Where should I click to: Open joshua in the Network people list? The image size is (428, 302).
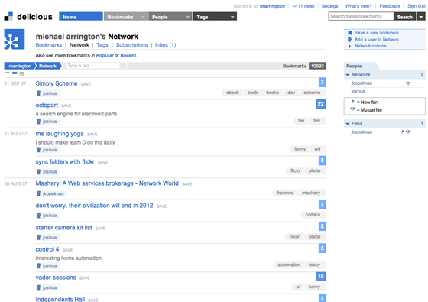tap(358, 91)
